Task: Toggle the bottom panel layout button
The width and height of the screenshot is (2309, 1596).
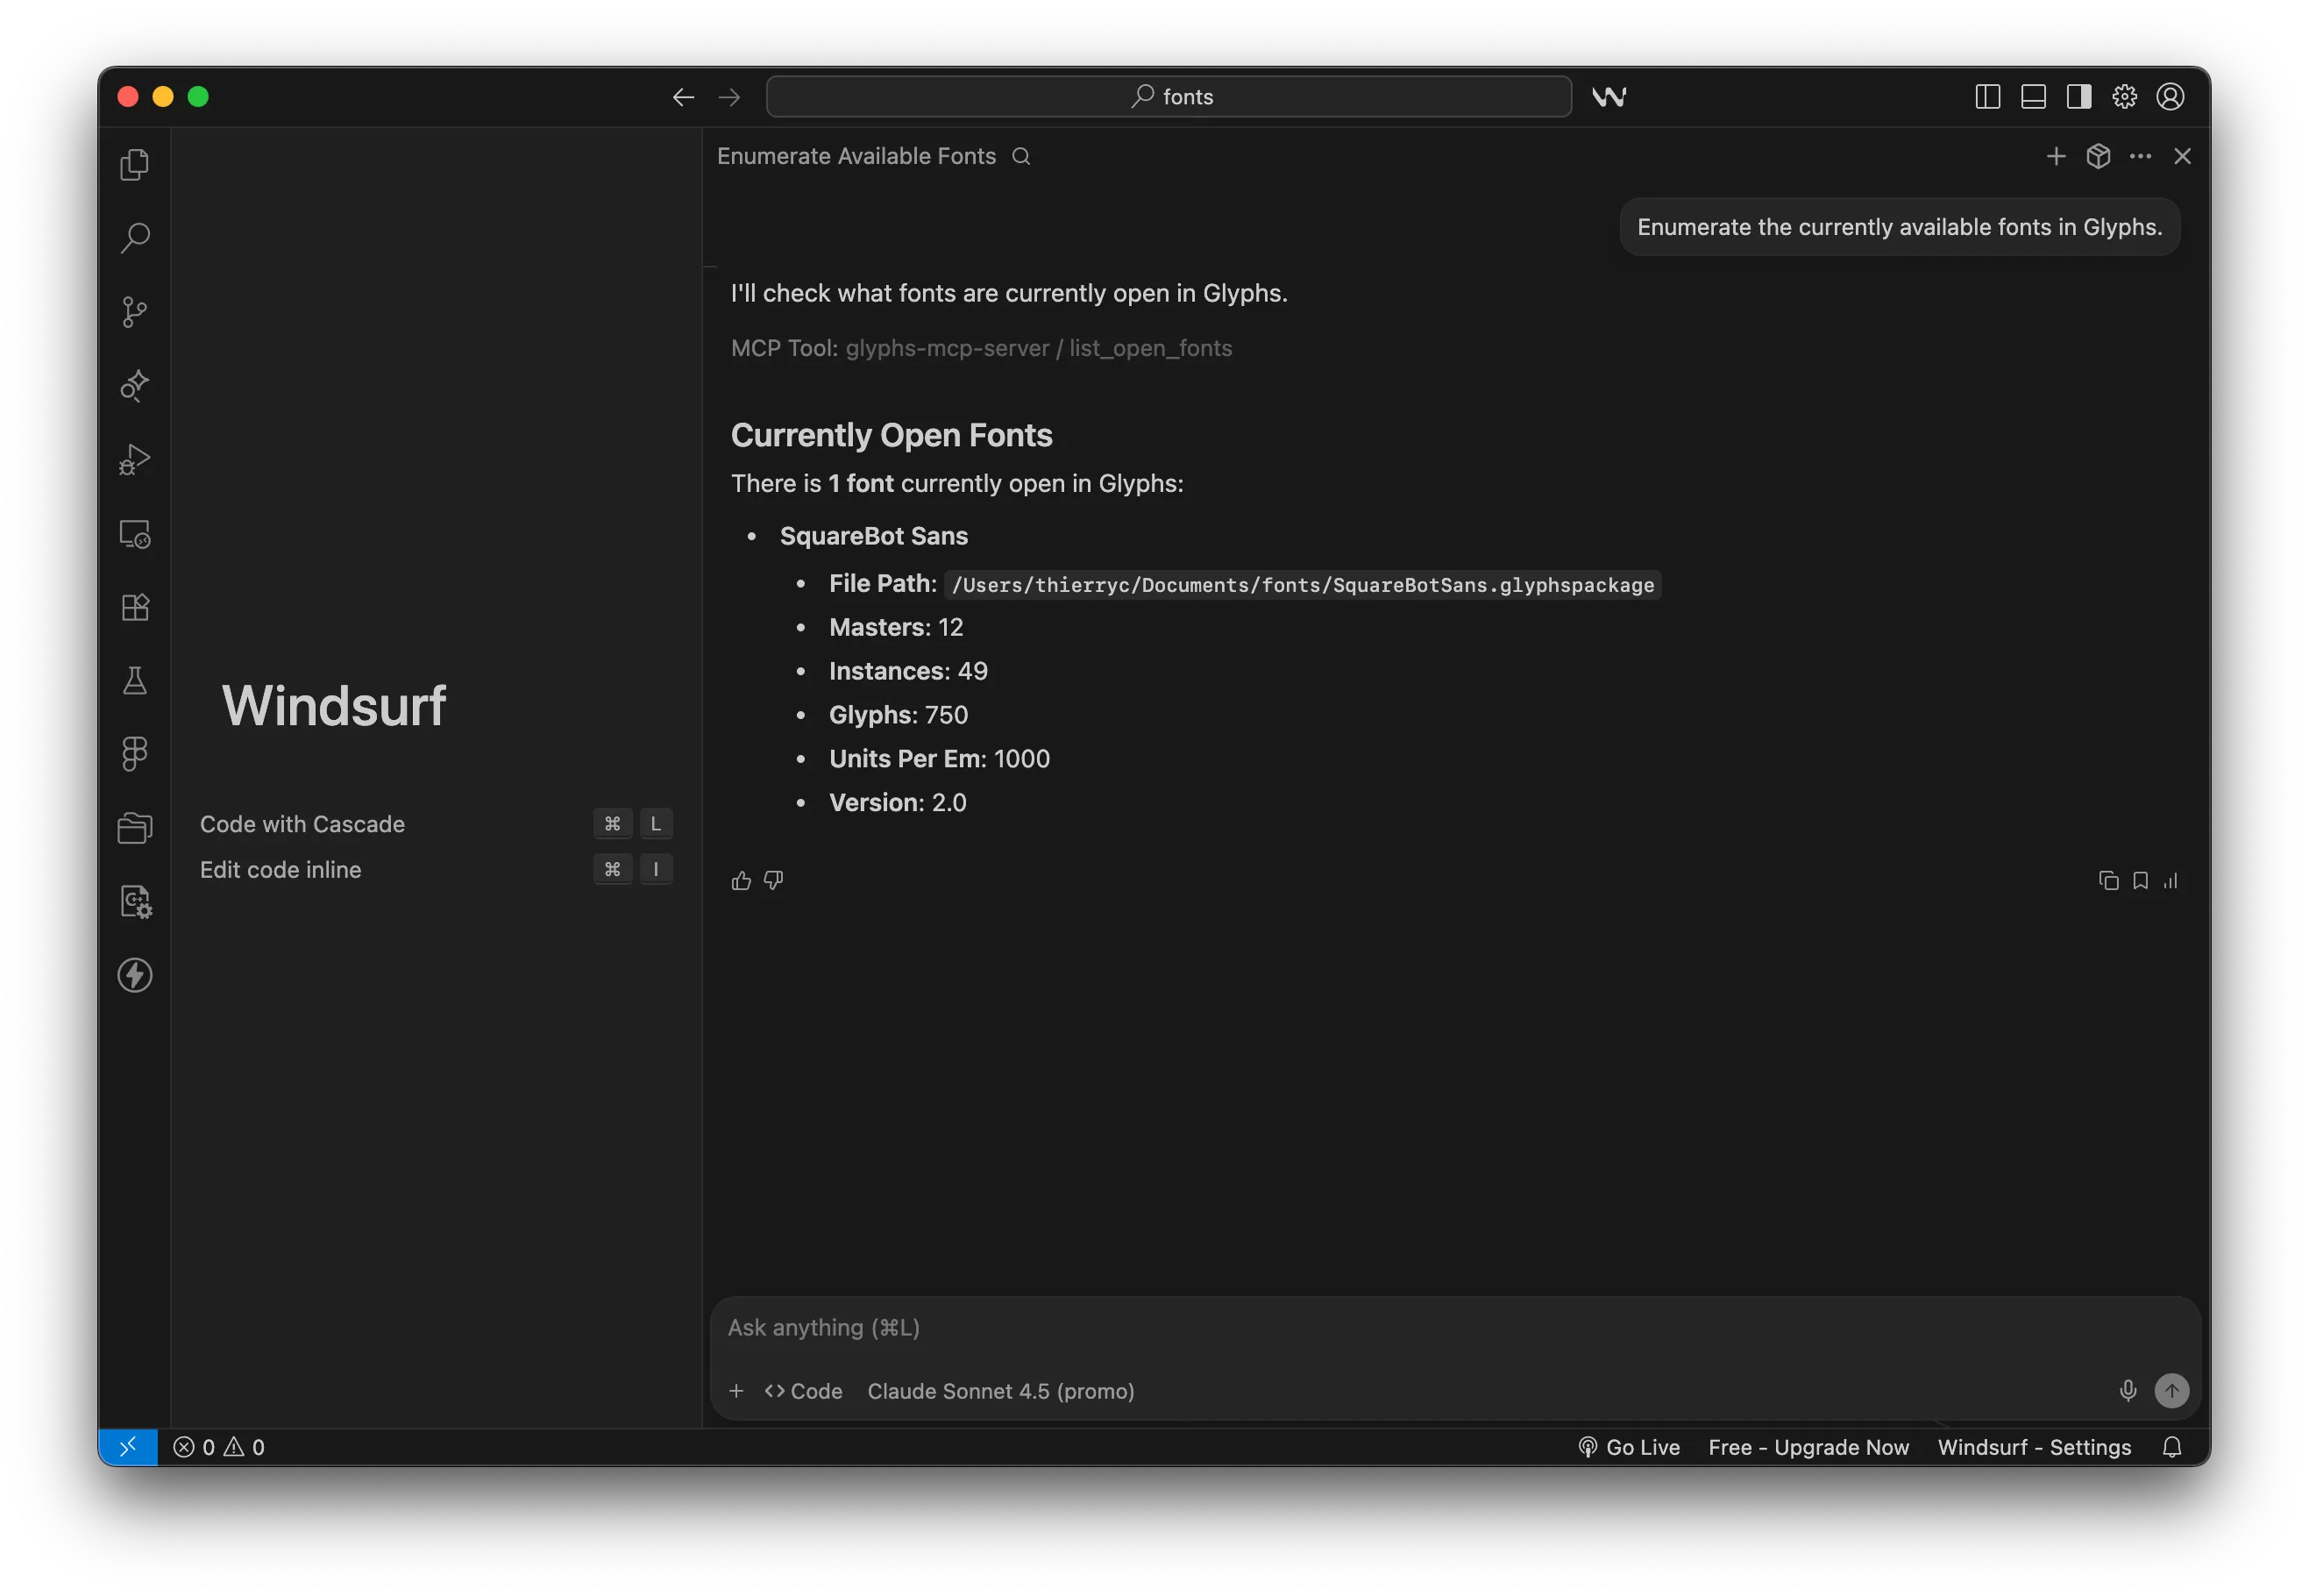Action: pos(2033,97)
